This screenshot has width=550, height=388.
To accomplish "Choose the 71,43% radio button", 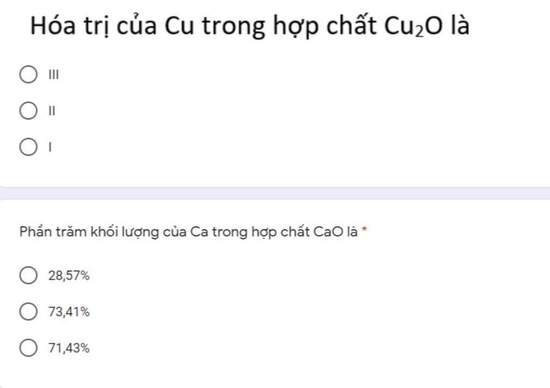I will [28, 348].
